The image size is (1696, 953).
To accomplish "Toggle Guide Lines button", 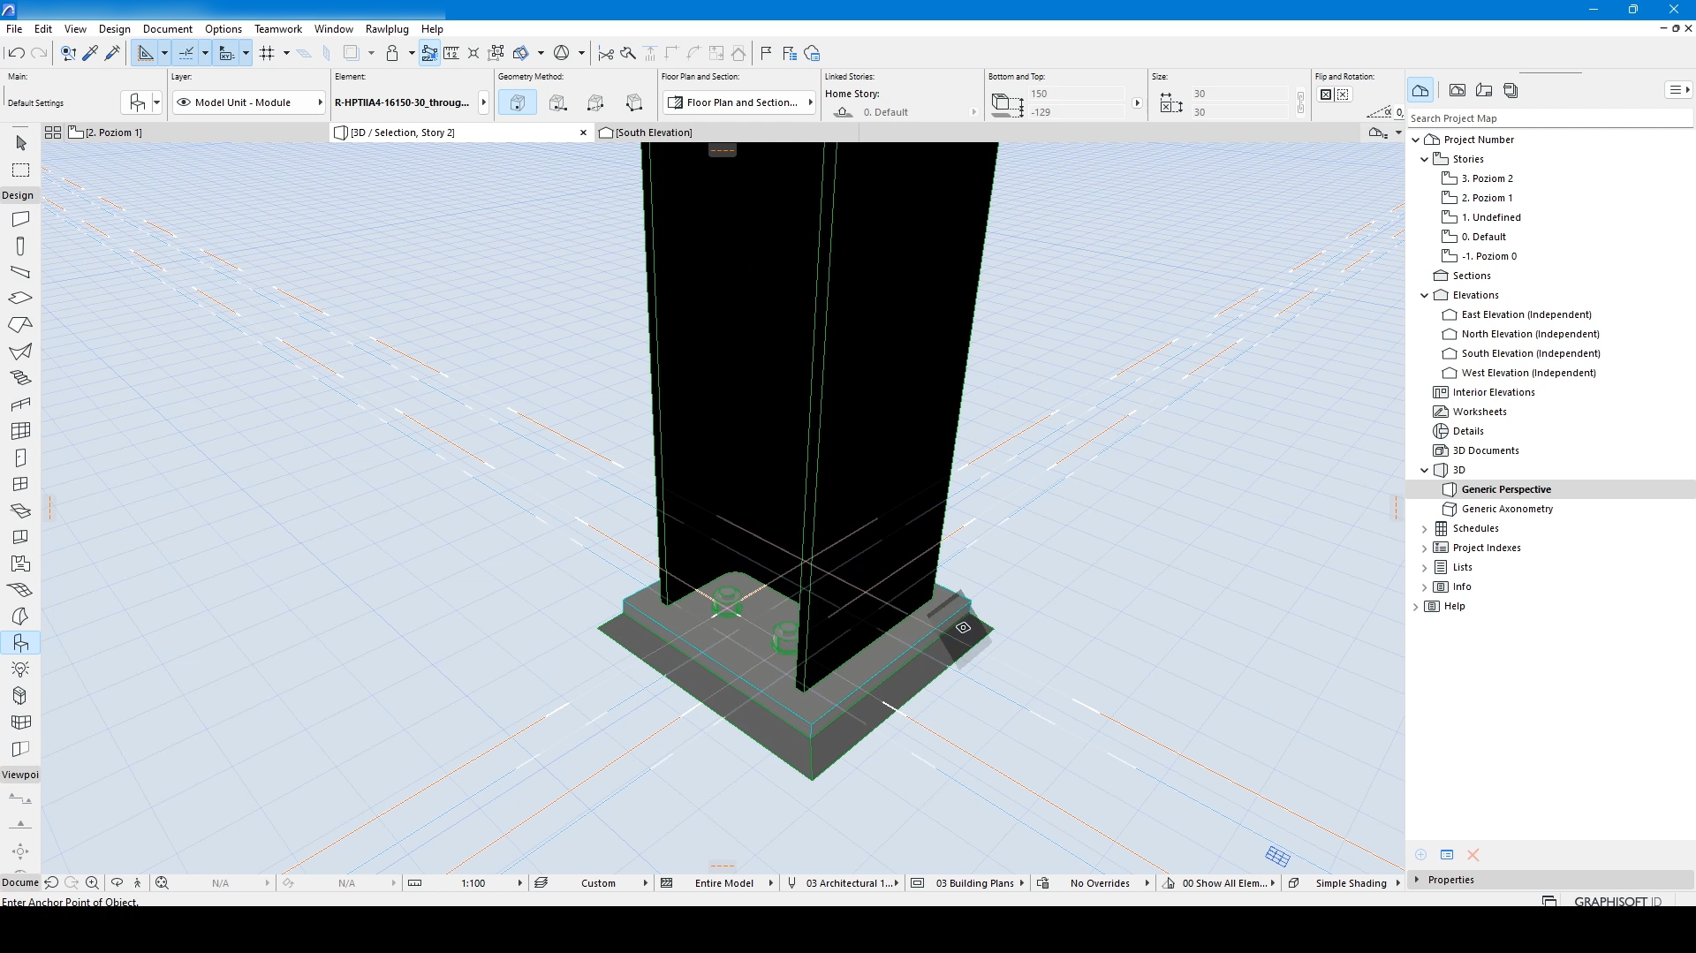I will click(x=146, y=53).
